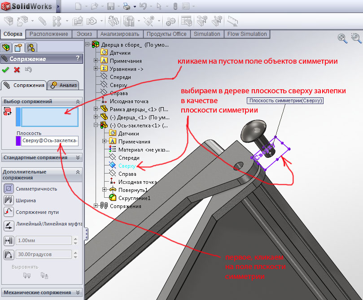Click the green checkmark to accept the mate
The width and height of the screenshot is (363, 300).
[5, 70]
